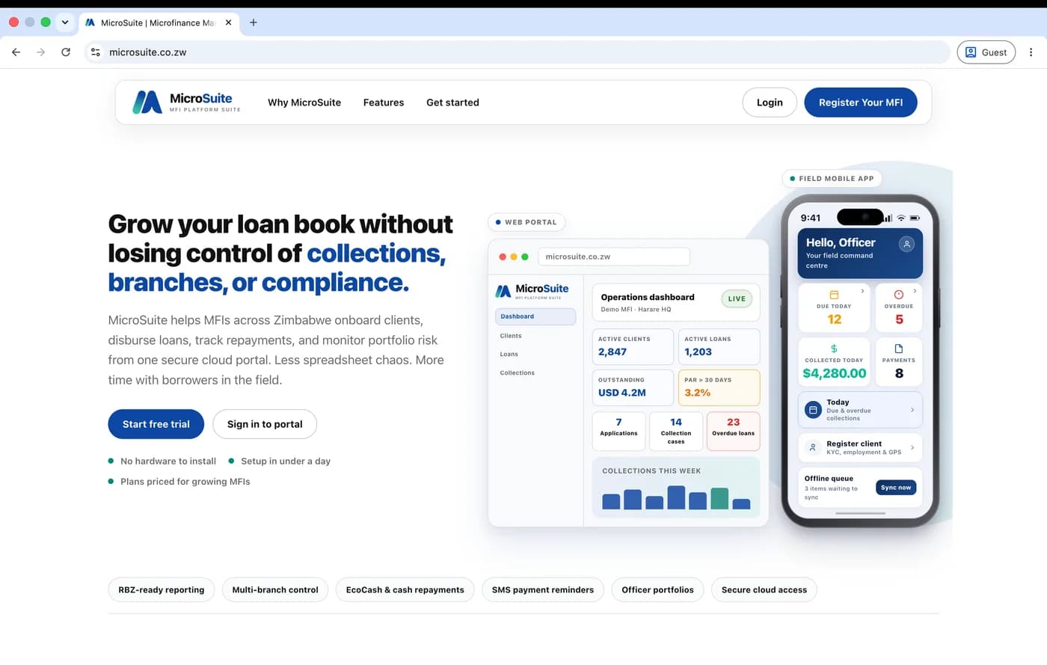This screenshot has height=665, width=1047.
Task: Click Register Your MFI button
Action: click(x=860, y=102)
